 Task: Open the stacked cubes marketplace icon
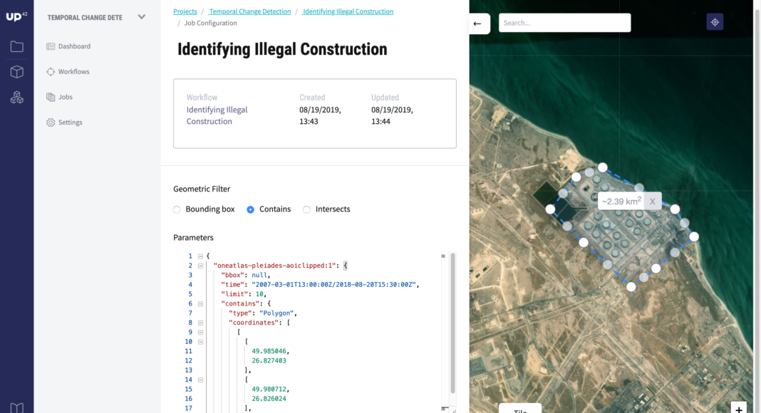coord(16,98)
